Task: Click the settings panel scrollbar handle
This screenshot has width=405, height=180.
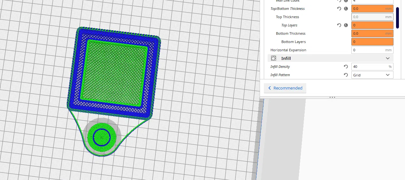Action: click(x=398, y=18)
